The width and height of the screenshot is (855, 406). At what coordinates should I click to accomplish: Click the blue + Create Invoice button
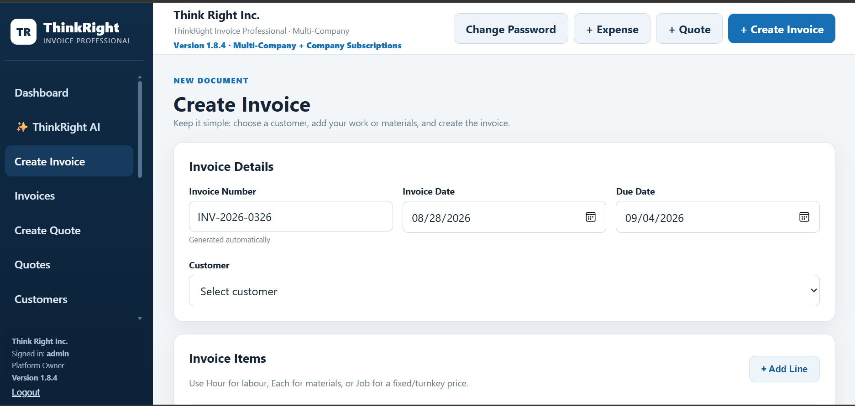pos(782,29)
